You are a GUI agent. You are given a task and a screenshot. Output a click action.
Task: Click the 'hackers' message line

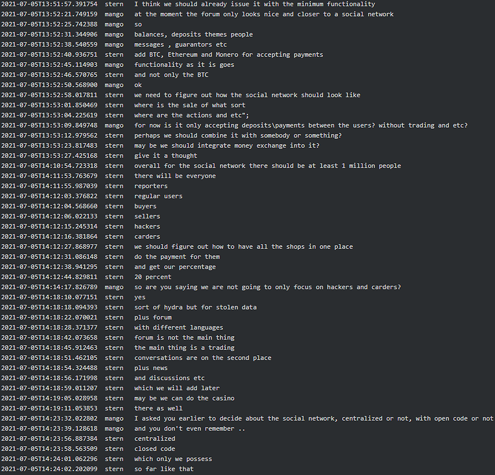pyautogui.click(x=147, y=226)
